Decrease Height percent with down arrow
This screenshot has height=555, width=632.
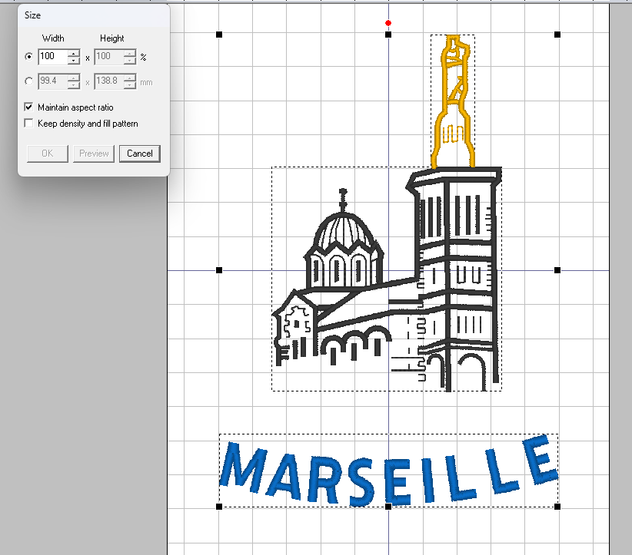coord(129,61)
